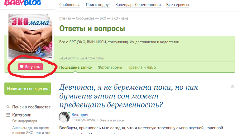Expand Категории in the sidebar
Image resolution: width=240 pixels, height=134 pixels.
coord(22,115)
